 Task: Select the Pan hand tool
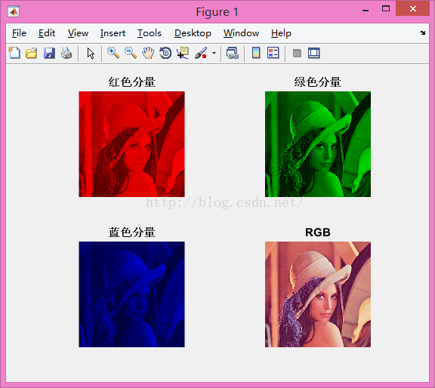[x=148, y=53]
